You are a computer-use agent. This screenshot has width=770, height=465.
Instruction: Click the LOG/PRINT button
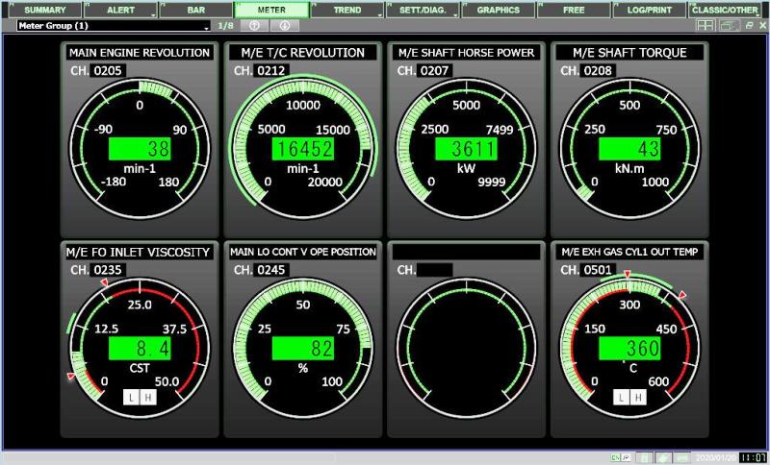[648, 10]
